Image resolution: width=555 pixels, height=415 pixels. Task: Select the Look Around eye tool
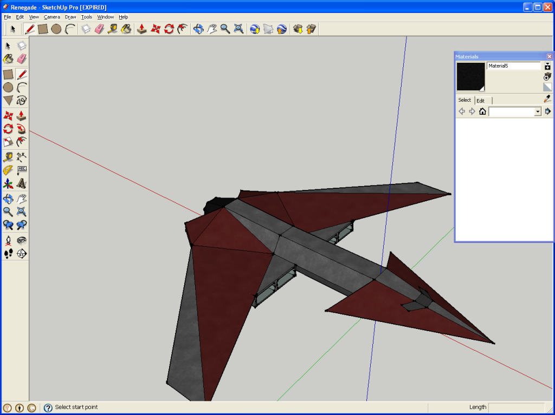point(22,241)
